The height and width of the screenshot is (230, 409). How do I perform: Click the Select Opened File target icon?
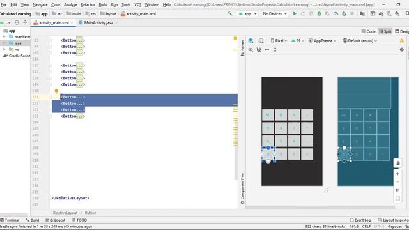click(x=17, y=23)
